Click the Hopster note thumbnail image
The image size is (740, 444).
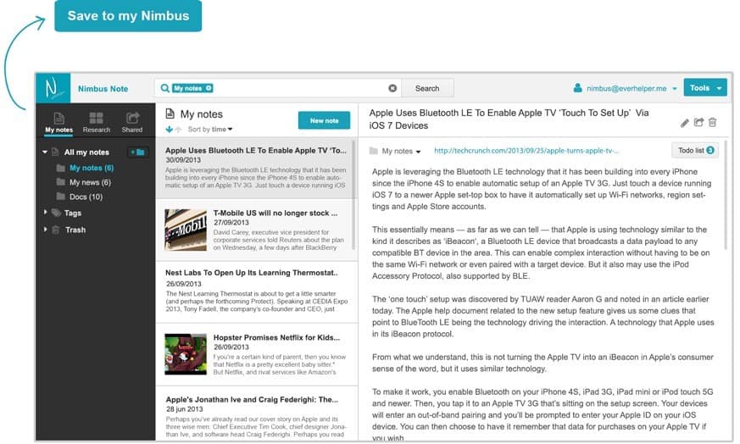click(186, 354)
